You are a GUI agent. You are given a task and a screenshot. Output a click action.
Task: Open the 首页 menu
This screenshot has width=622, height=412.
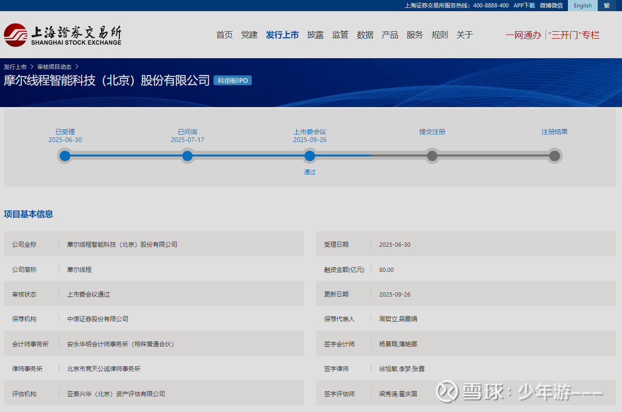pyautogui.click(x=224, y=35)
